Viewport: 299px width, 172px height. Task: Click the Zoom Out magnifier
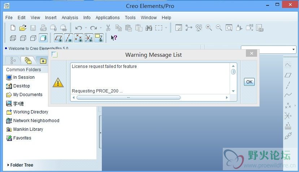(219, 28)
